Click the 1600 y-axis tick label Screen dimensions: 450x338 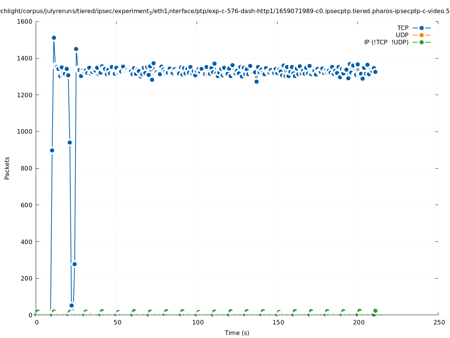click(x=25, y=21)
